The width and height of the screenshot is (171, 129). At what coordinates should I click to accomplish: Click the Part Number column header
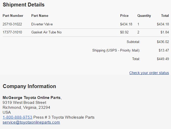13,16
